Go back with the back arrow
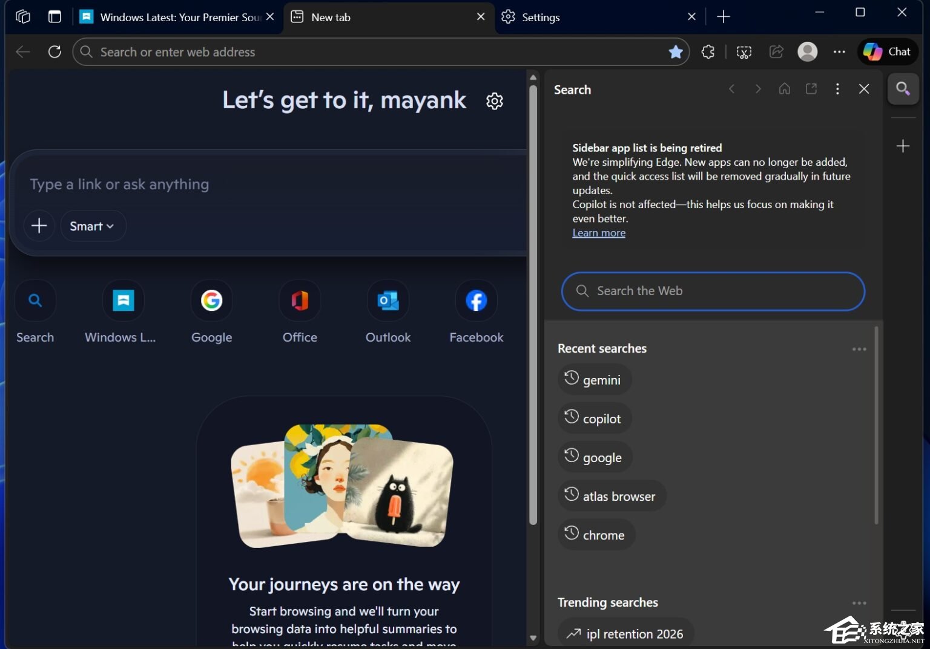The image size is (930, 649). coord(23,52)
